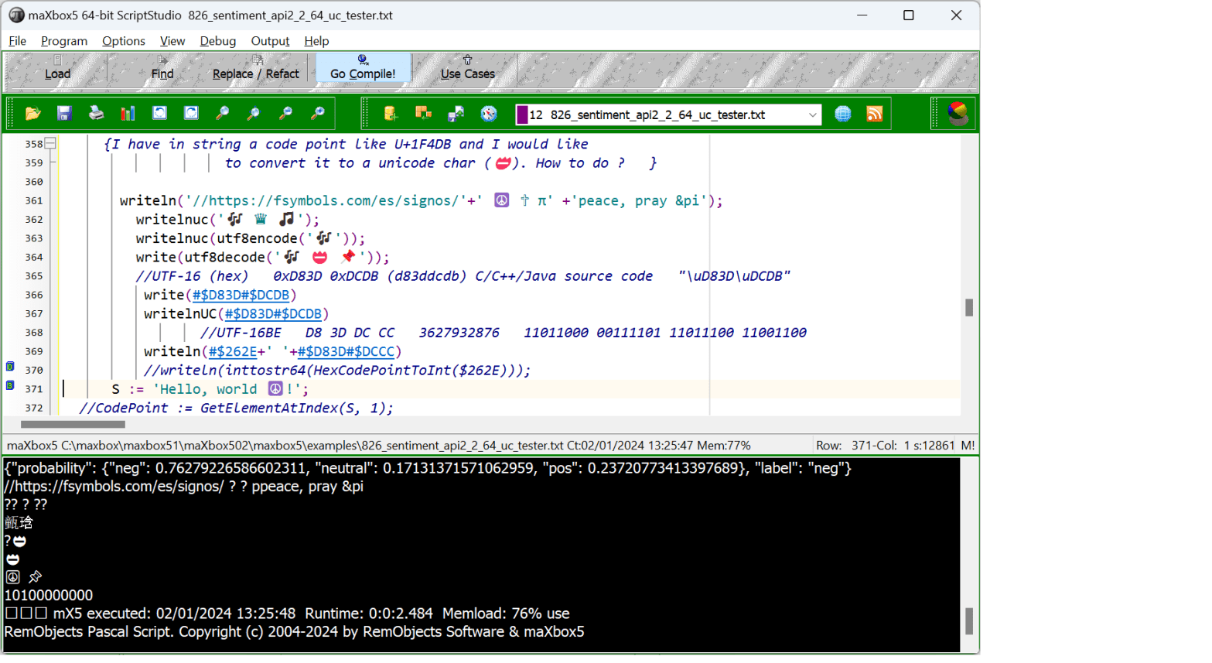Toggle the bookmark marker on line 370

10,367
